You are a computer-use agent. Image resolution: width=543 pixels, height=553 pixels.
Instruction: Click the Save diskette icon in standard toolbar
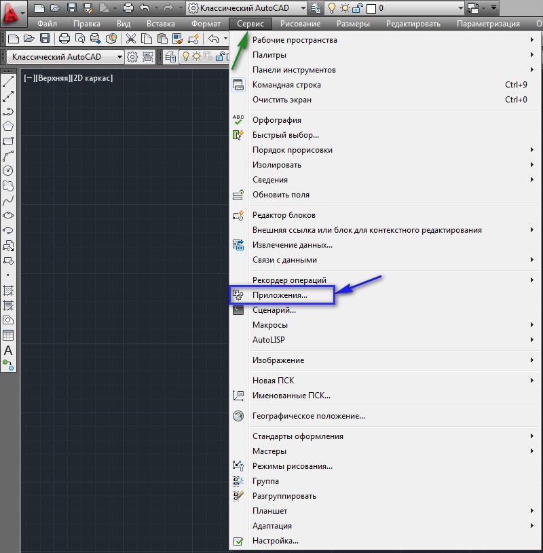pyautogui.click(x=45, y=39)
